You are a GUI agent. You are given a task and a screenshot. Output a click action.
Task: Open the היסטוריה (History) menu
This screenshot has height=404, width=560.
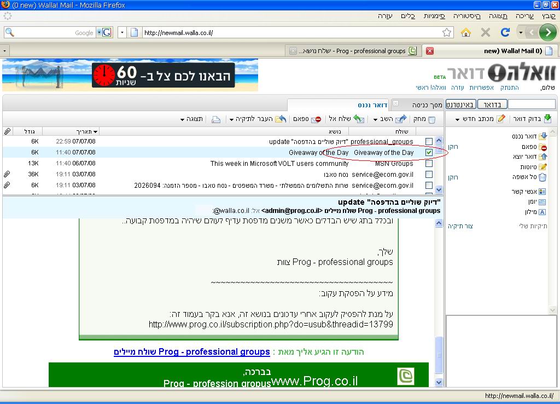[467, 16]
